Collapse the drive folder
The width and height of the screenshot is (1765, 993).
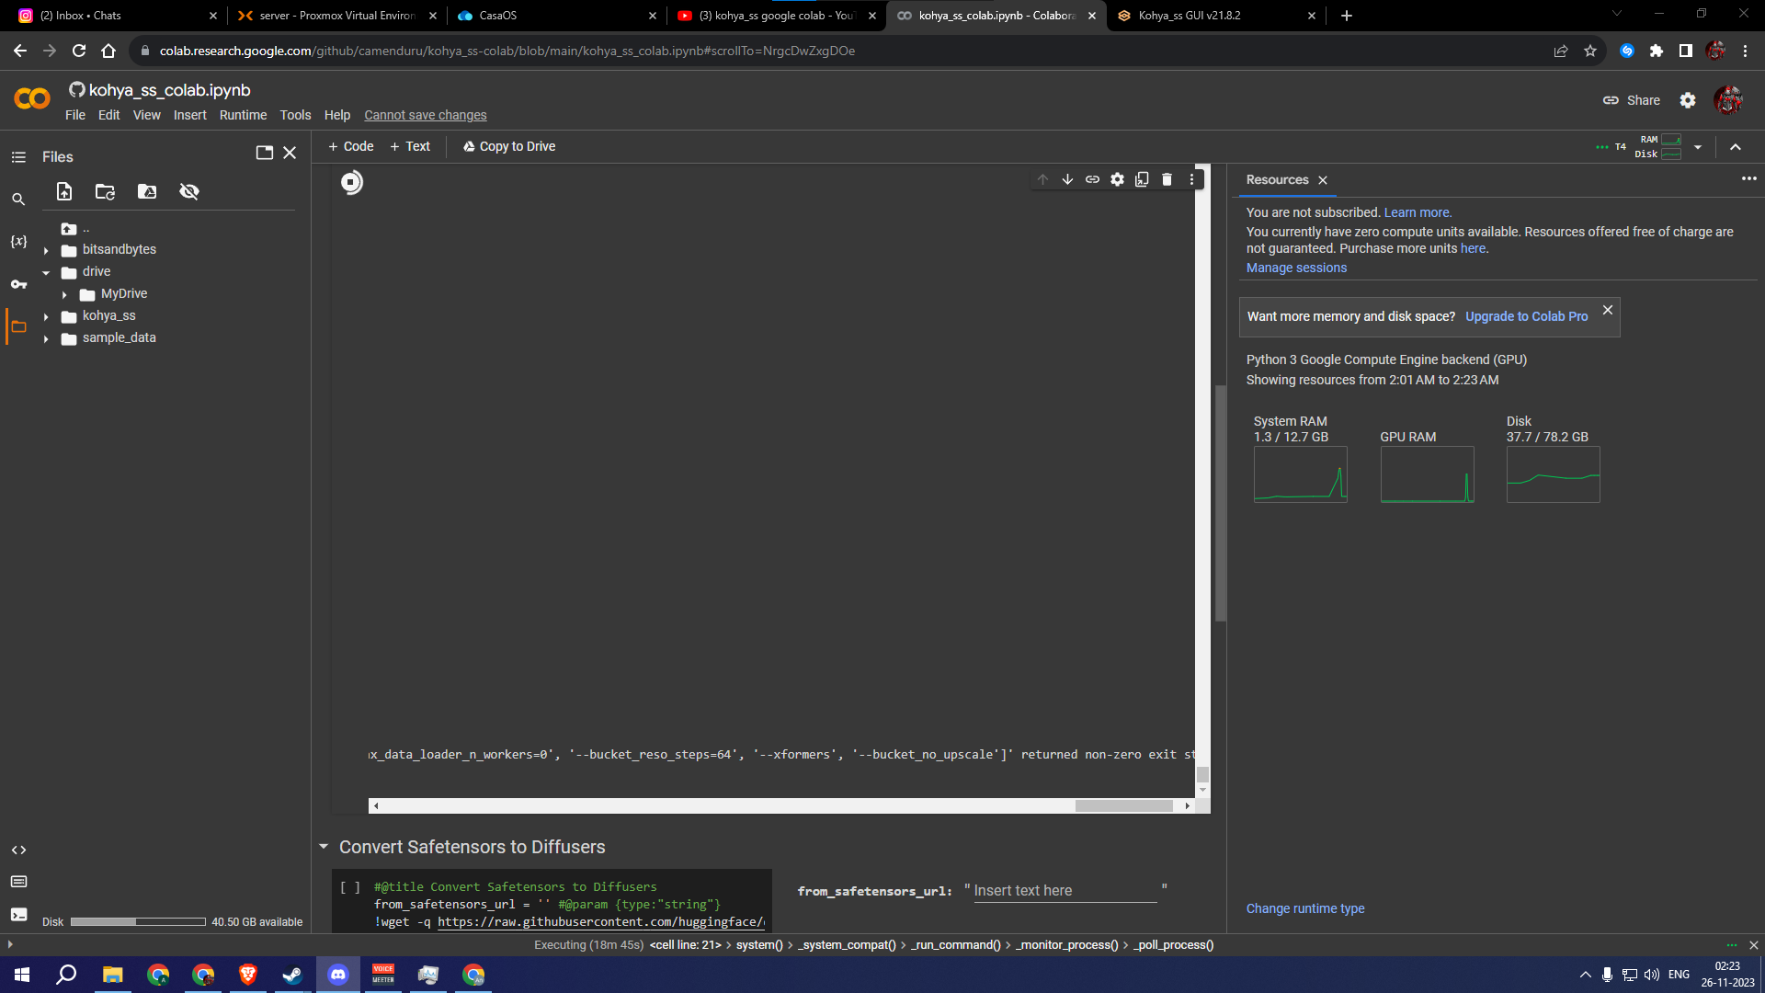[46, 272]
